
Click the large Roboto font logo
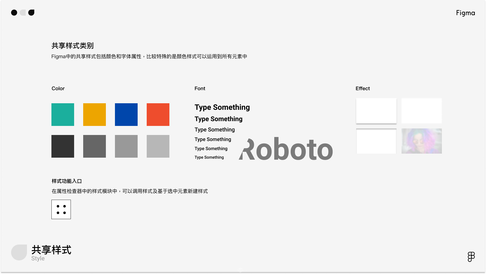[286, 149]
